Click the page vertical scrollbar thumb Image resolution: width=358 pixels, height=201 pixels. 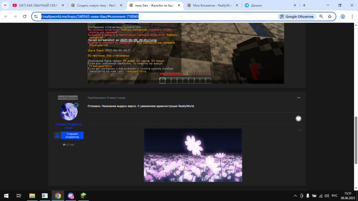click(356, 140)
